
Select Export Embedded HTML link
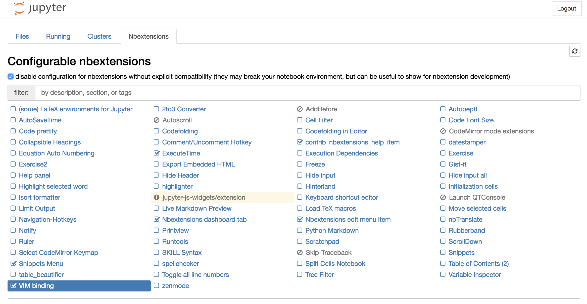click(x=199, y=164)
